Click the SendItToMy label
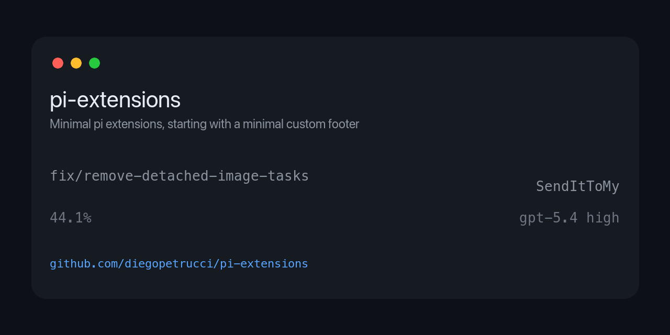The image size is (670, 335). point(578,187)
